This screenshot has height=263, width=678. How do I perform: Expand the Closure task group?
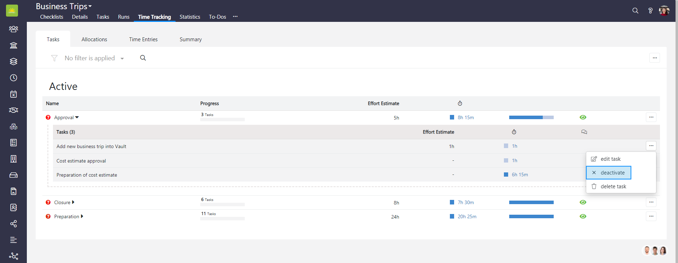pos(73,202)
